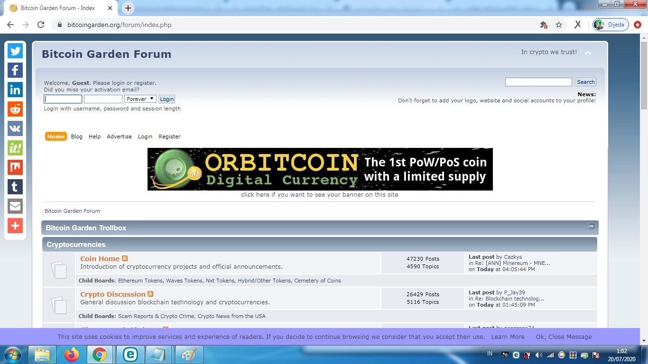Click the Chrome icon in the taskbar
Screen dimensions: 648x364
(99, 355)
